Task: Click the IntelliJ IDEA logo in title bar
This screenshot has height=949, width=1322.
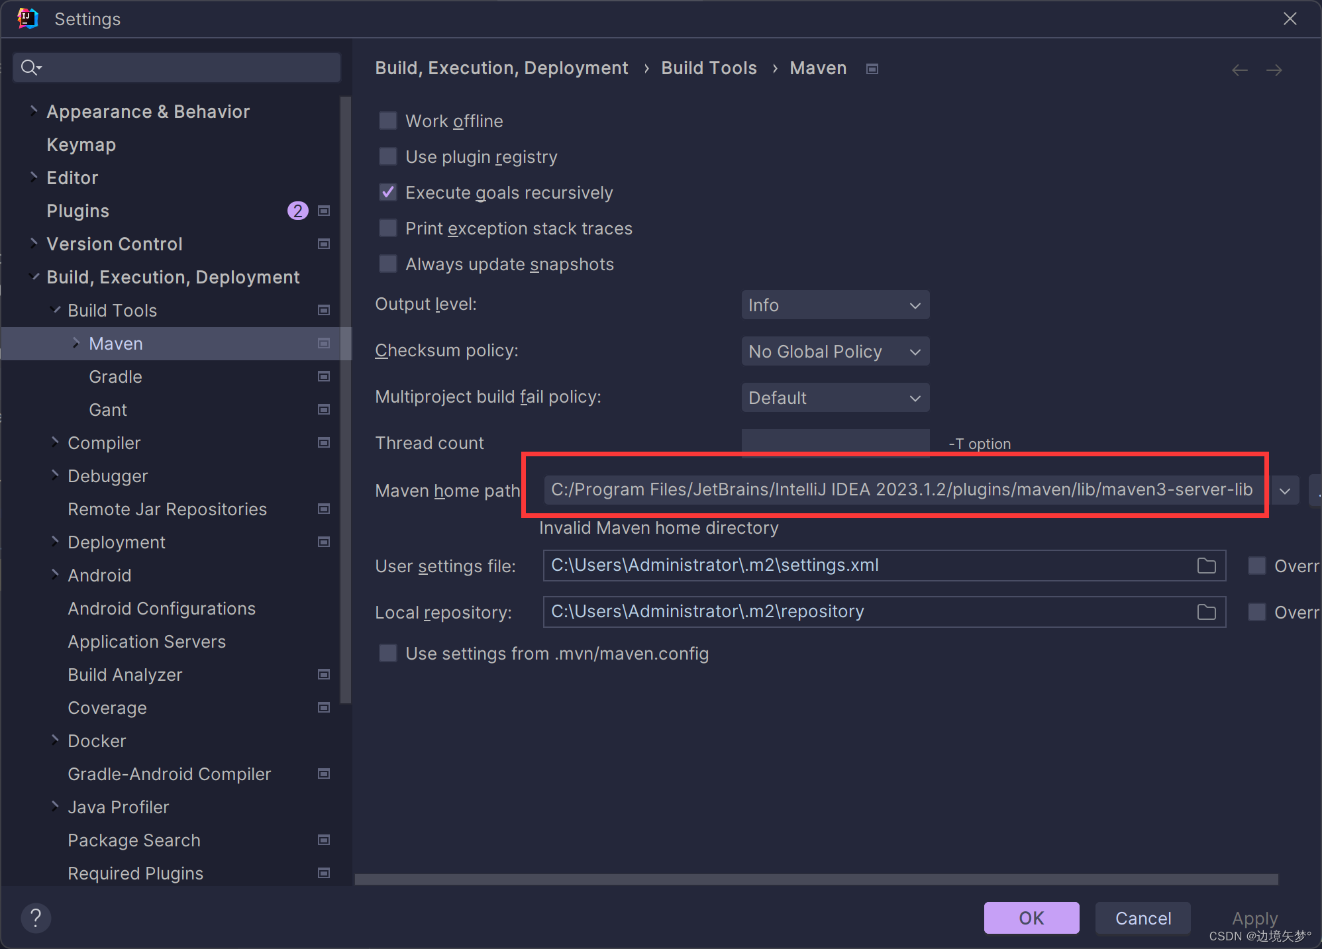Action: click(27, 19)
